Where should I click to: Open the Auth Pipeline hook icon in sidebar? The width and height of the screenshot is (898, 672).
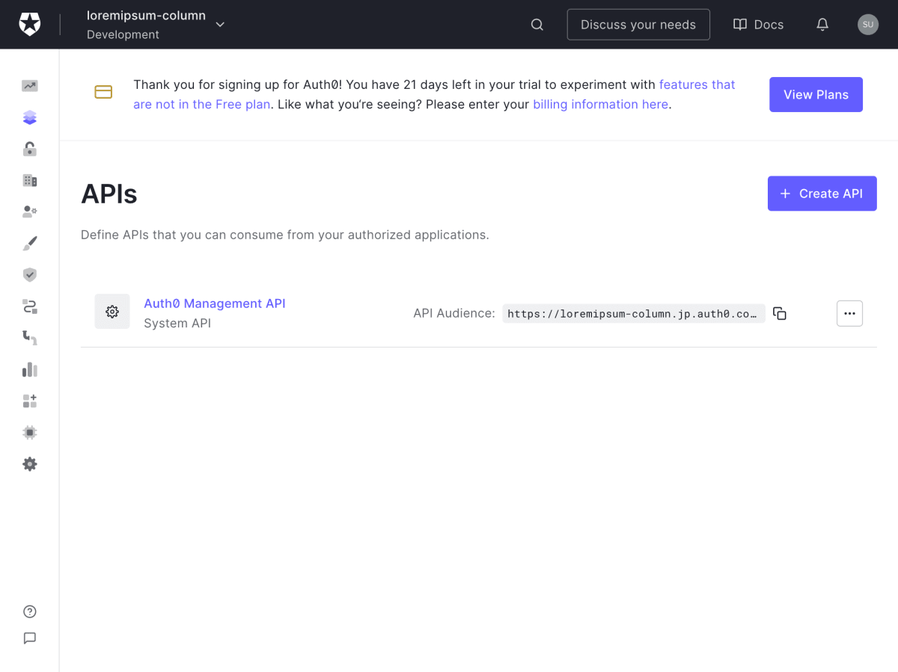tap(30, 338)
